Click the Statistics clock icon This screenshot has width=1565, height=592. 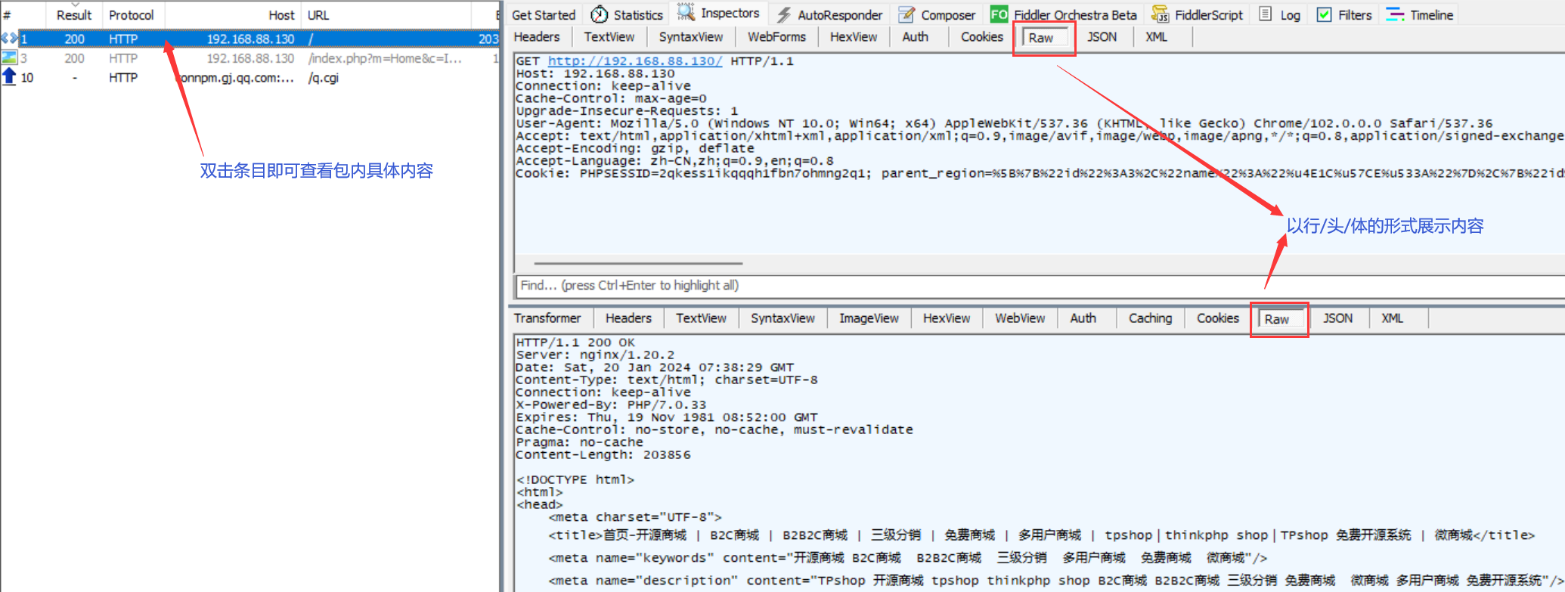(x=600, y=14)
